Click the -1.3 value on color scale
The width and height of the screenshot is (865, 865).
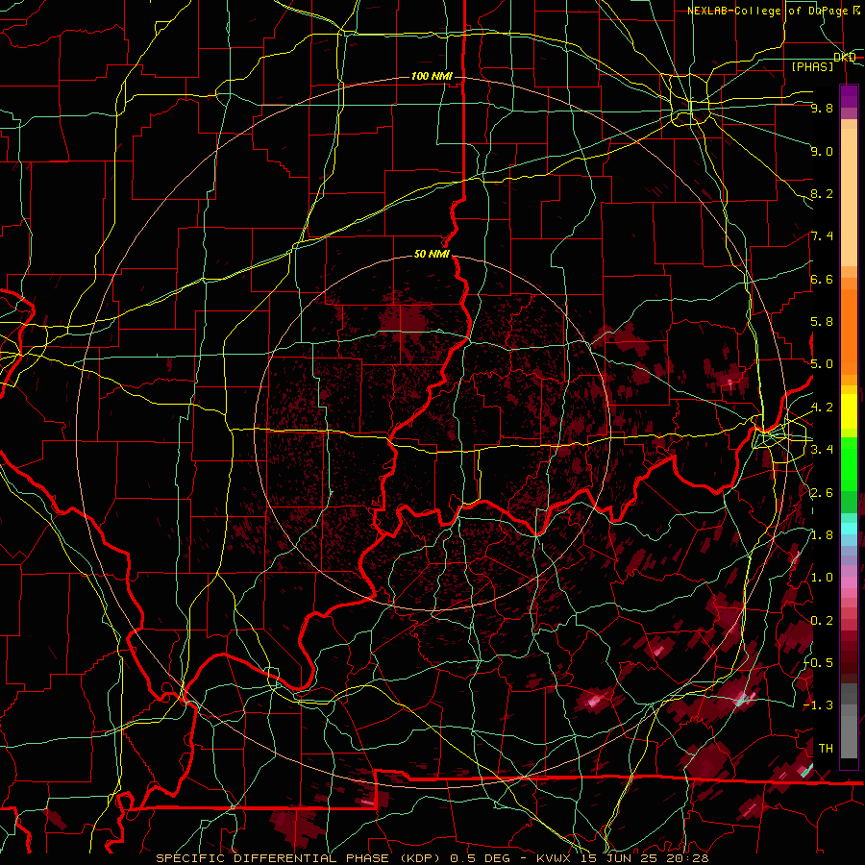[x=819, y=705]
